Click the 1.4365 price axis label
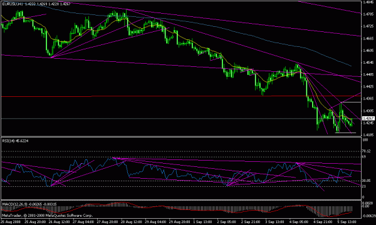376x225 pixels. click(x=368, y=99)
